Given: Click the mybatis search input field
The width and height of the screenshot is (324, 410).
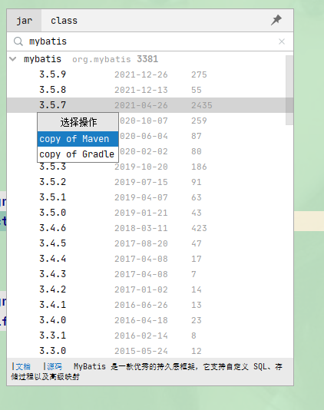Looking at the screenshot, I should point(150,41).
